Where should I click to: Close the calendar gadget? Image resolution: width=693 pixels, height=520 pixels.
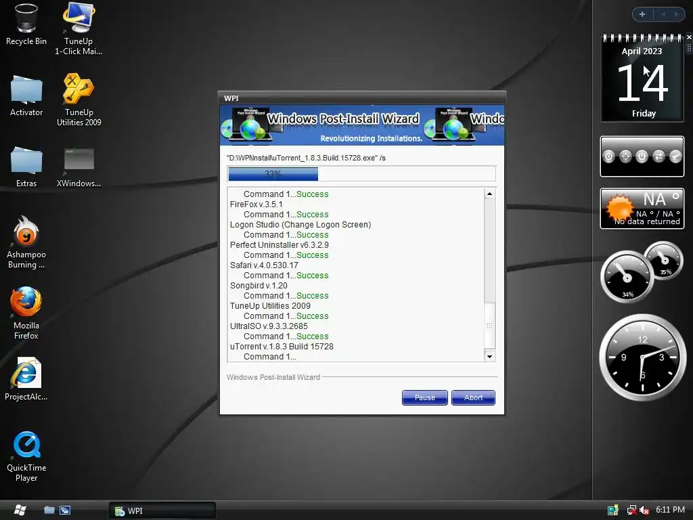tap(688, 37)
